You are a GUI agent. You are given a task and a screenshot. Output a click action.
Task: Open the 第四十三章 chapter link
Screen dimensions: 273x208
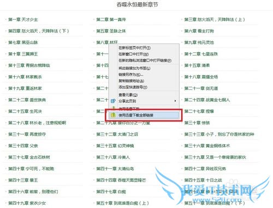tap(23, 180)
